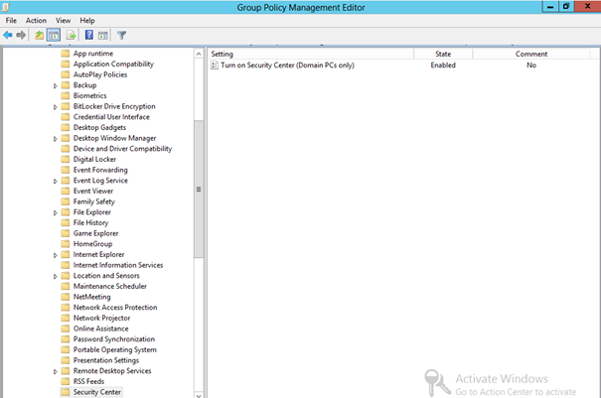The image size is (601, 398).
Task: Open the View menu
Action: (x=63, y=20)
